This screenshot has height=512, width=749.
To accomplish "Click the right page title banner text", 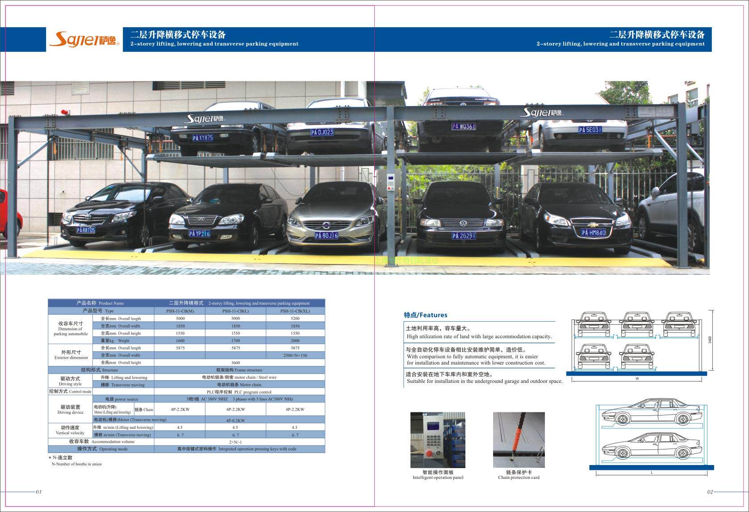I will point(620,38).
